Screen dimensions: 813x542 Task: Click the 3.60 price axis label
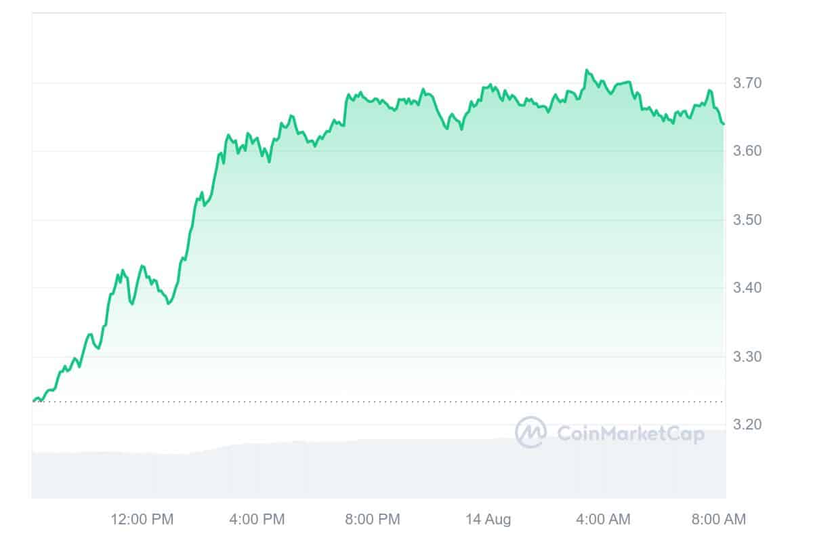click(x=748, y=151)
